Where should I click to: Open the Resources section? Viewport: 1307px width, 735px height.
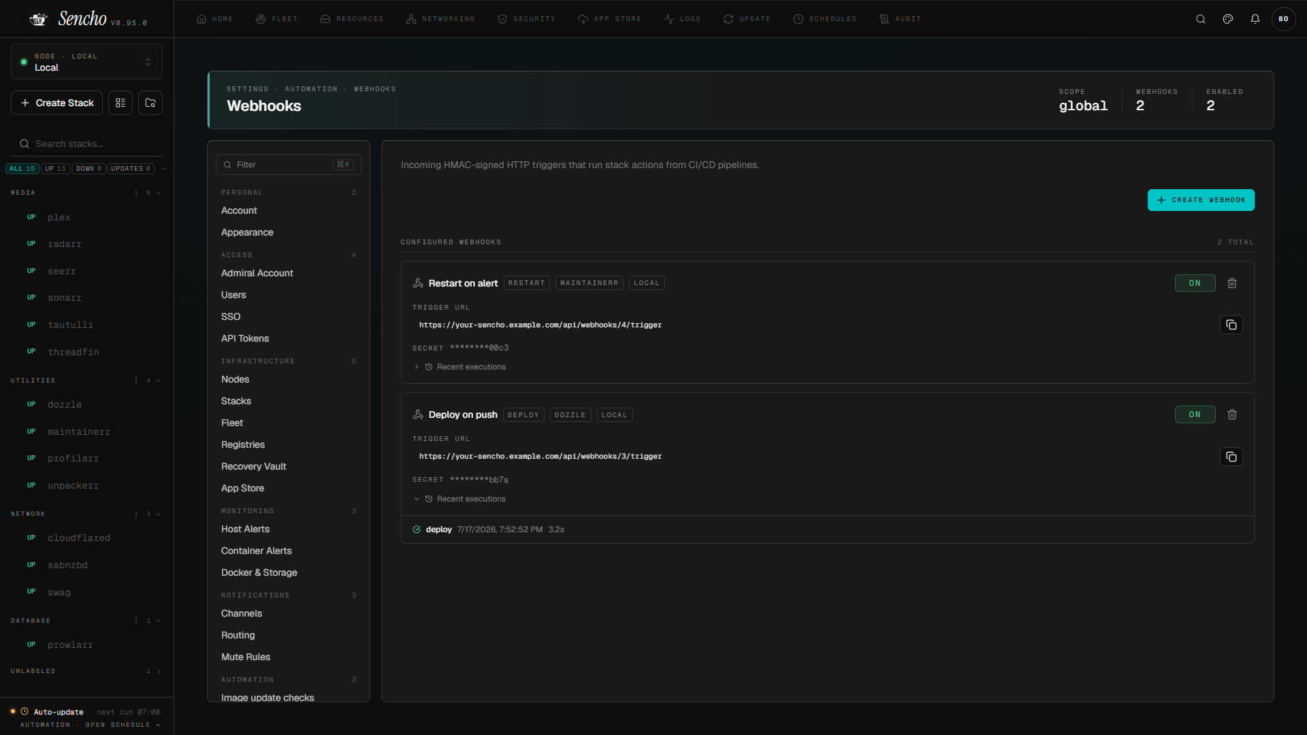click(x=352, y=19)
